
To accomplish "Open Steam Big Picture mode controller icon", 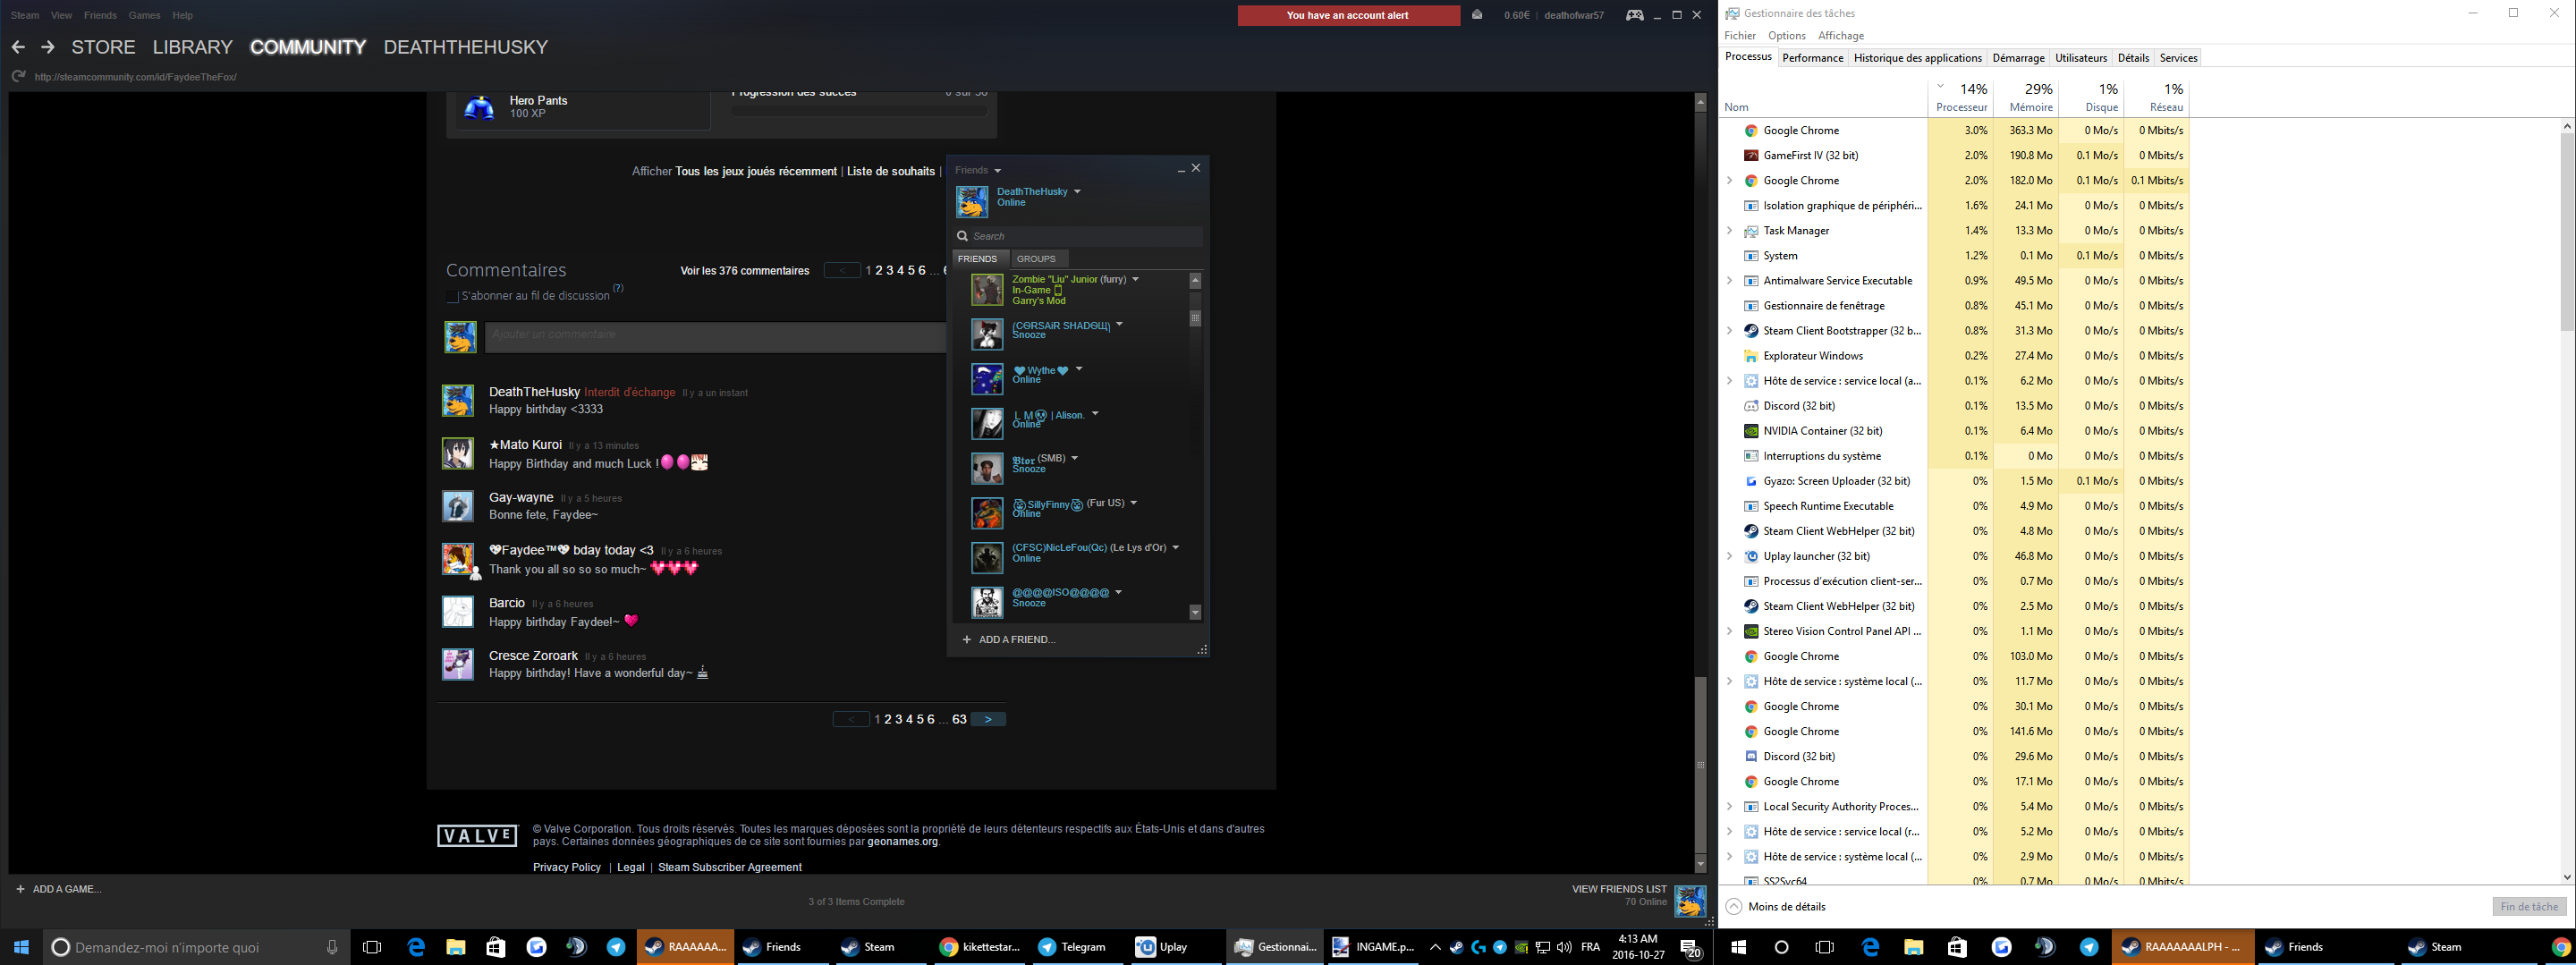I will 1635,15.
